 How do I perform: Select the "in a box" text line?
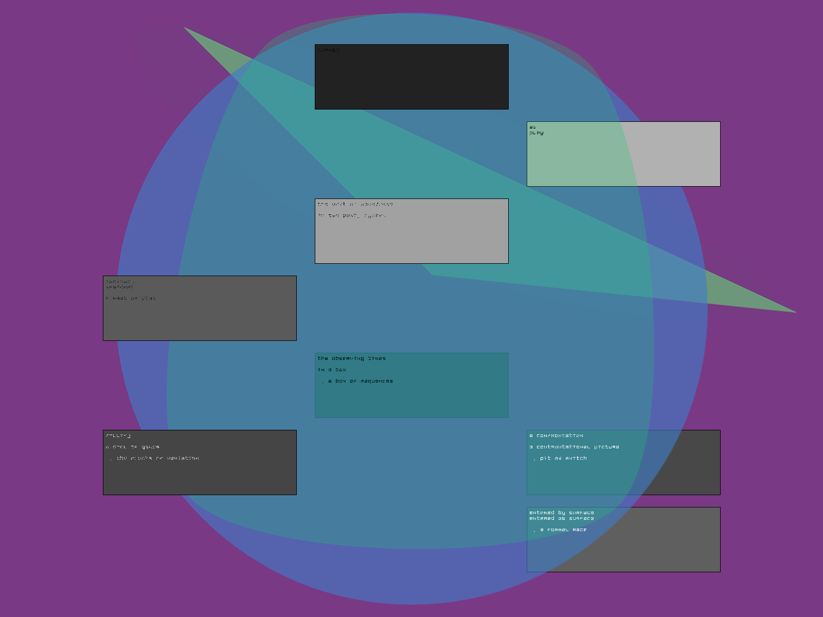tap(332, 370)
